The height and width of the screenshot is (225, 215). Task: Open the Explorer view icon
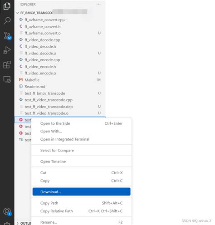[7, 6]
